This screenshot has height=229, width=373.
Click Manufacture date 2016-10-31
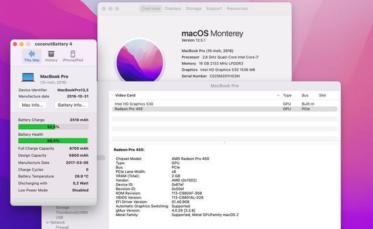pyautogui.click(x=77, y=96)
